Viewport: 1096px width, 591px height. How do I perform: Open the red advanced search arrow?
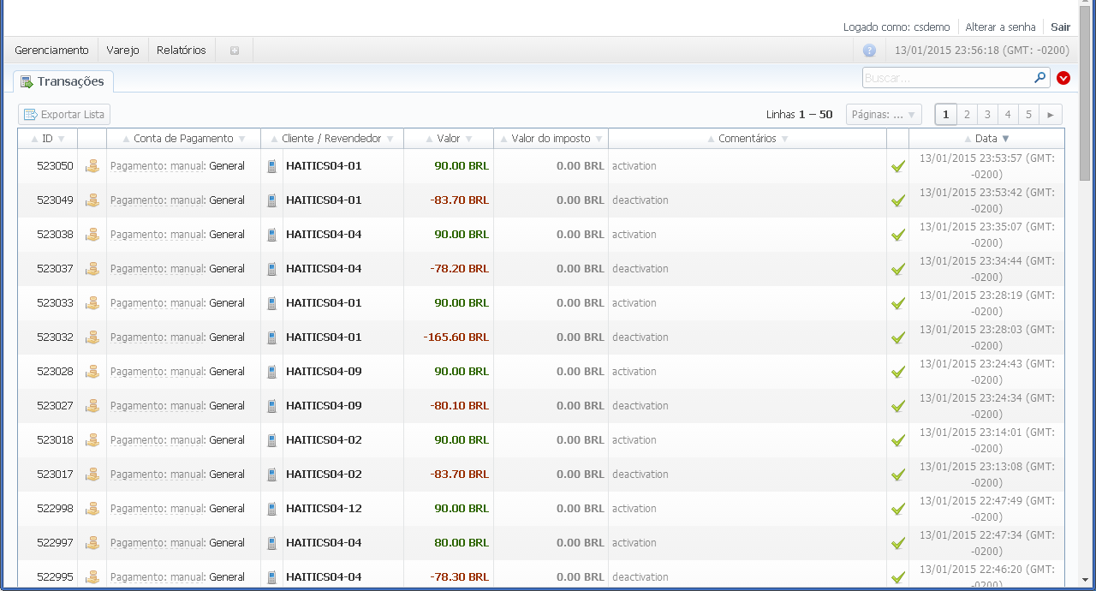point(1063,78)
